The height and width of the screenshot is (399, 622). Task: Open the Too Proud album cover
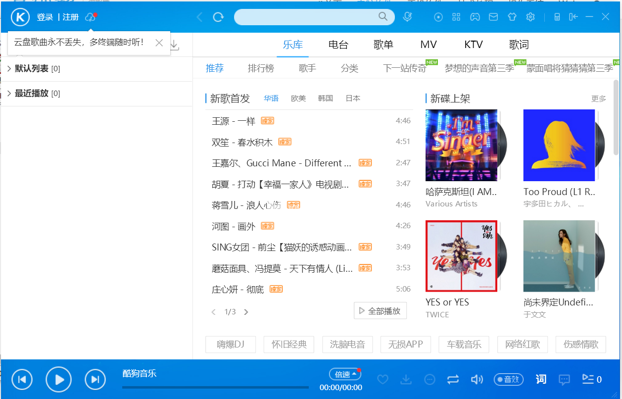click(559, 146)
